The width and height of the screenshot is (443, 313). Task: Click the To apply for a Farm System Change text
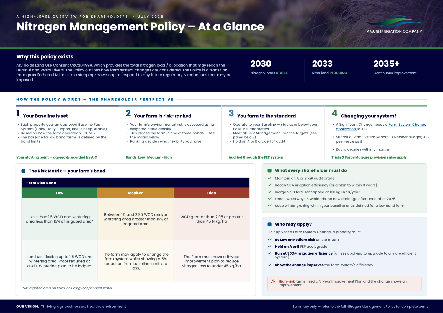(x=315, y=232)
